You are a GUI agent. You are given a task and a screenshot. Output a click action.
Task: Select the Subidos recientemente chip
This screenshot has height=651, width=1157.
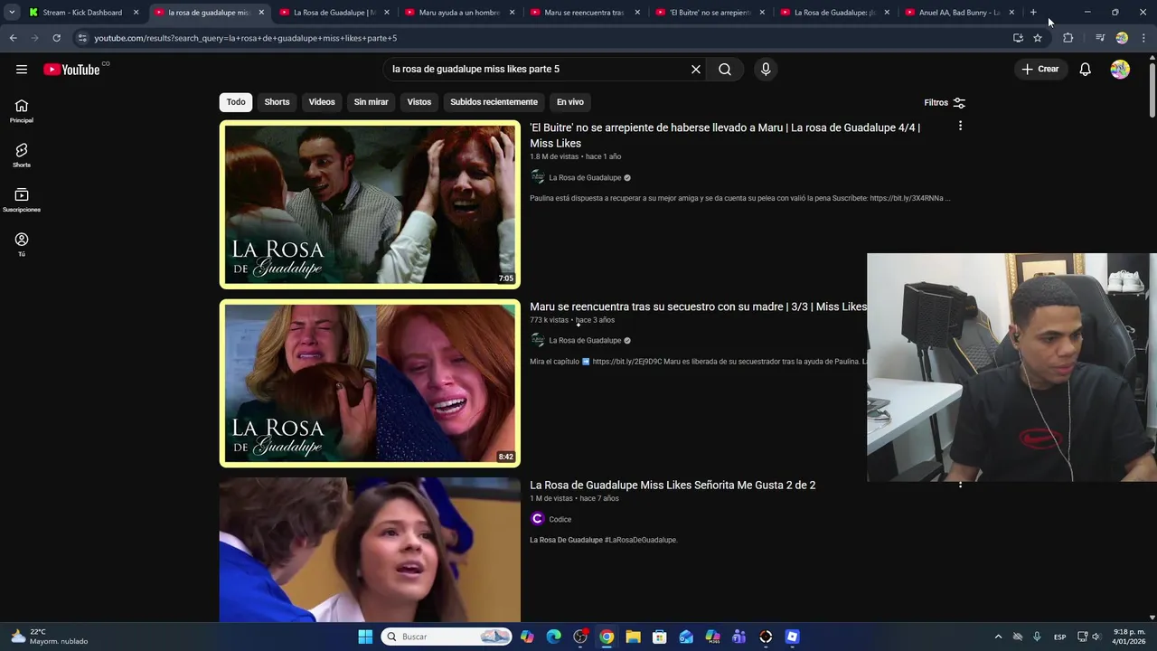[x=494, y=102]
